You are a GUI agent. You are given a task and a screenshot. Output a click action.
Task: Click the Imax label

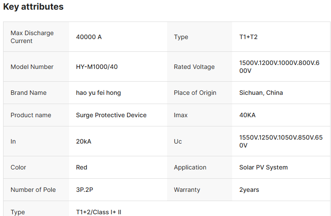click(x=181, y=115)
